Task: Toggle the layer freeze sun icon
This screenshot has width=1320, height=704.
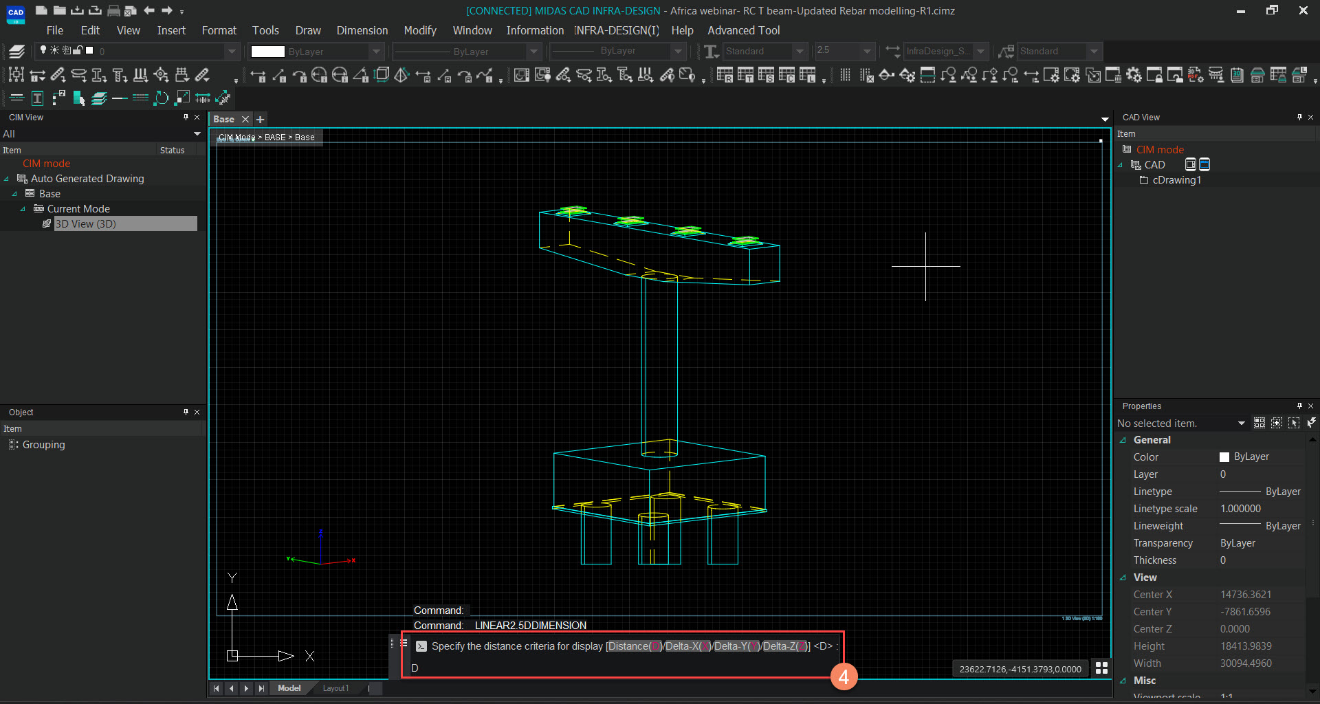Action: click(54, 50)
